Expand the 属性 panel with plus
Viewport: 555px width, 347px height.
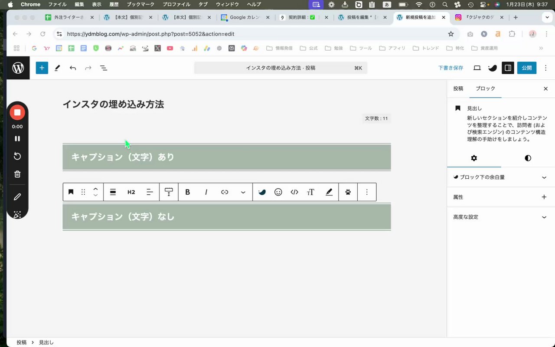(x=501, y=197)
